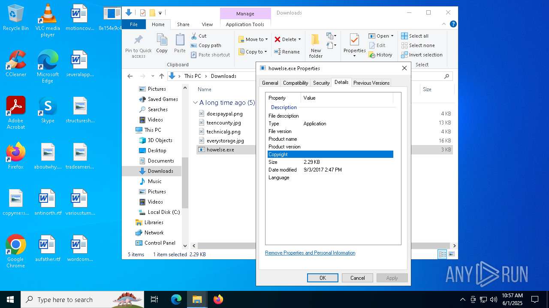Click the New folder icon
This screenshot has height=308, width=549.
pos(316,40)
